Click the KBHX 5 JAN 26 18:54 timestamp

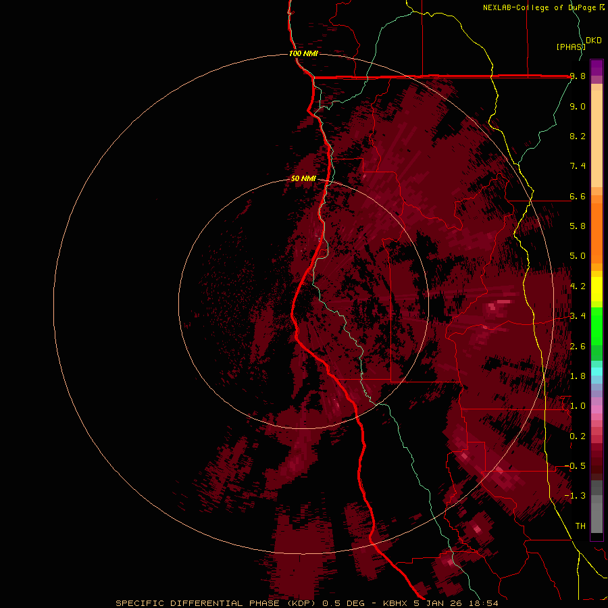click(x=440, y=603)
